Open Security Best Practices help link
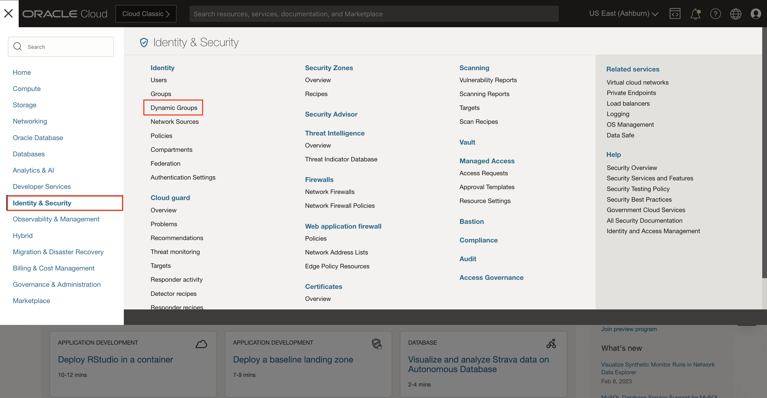The image size is (767, 398). point(639,200)
